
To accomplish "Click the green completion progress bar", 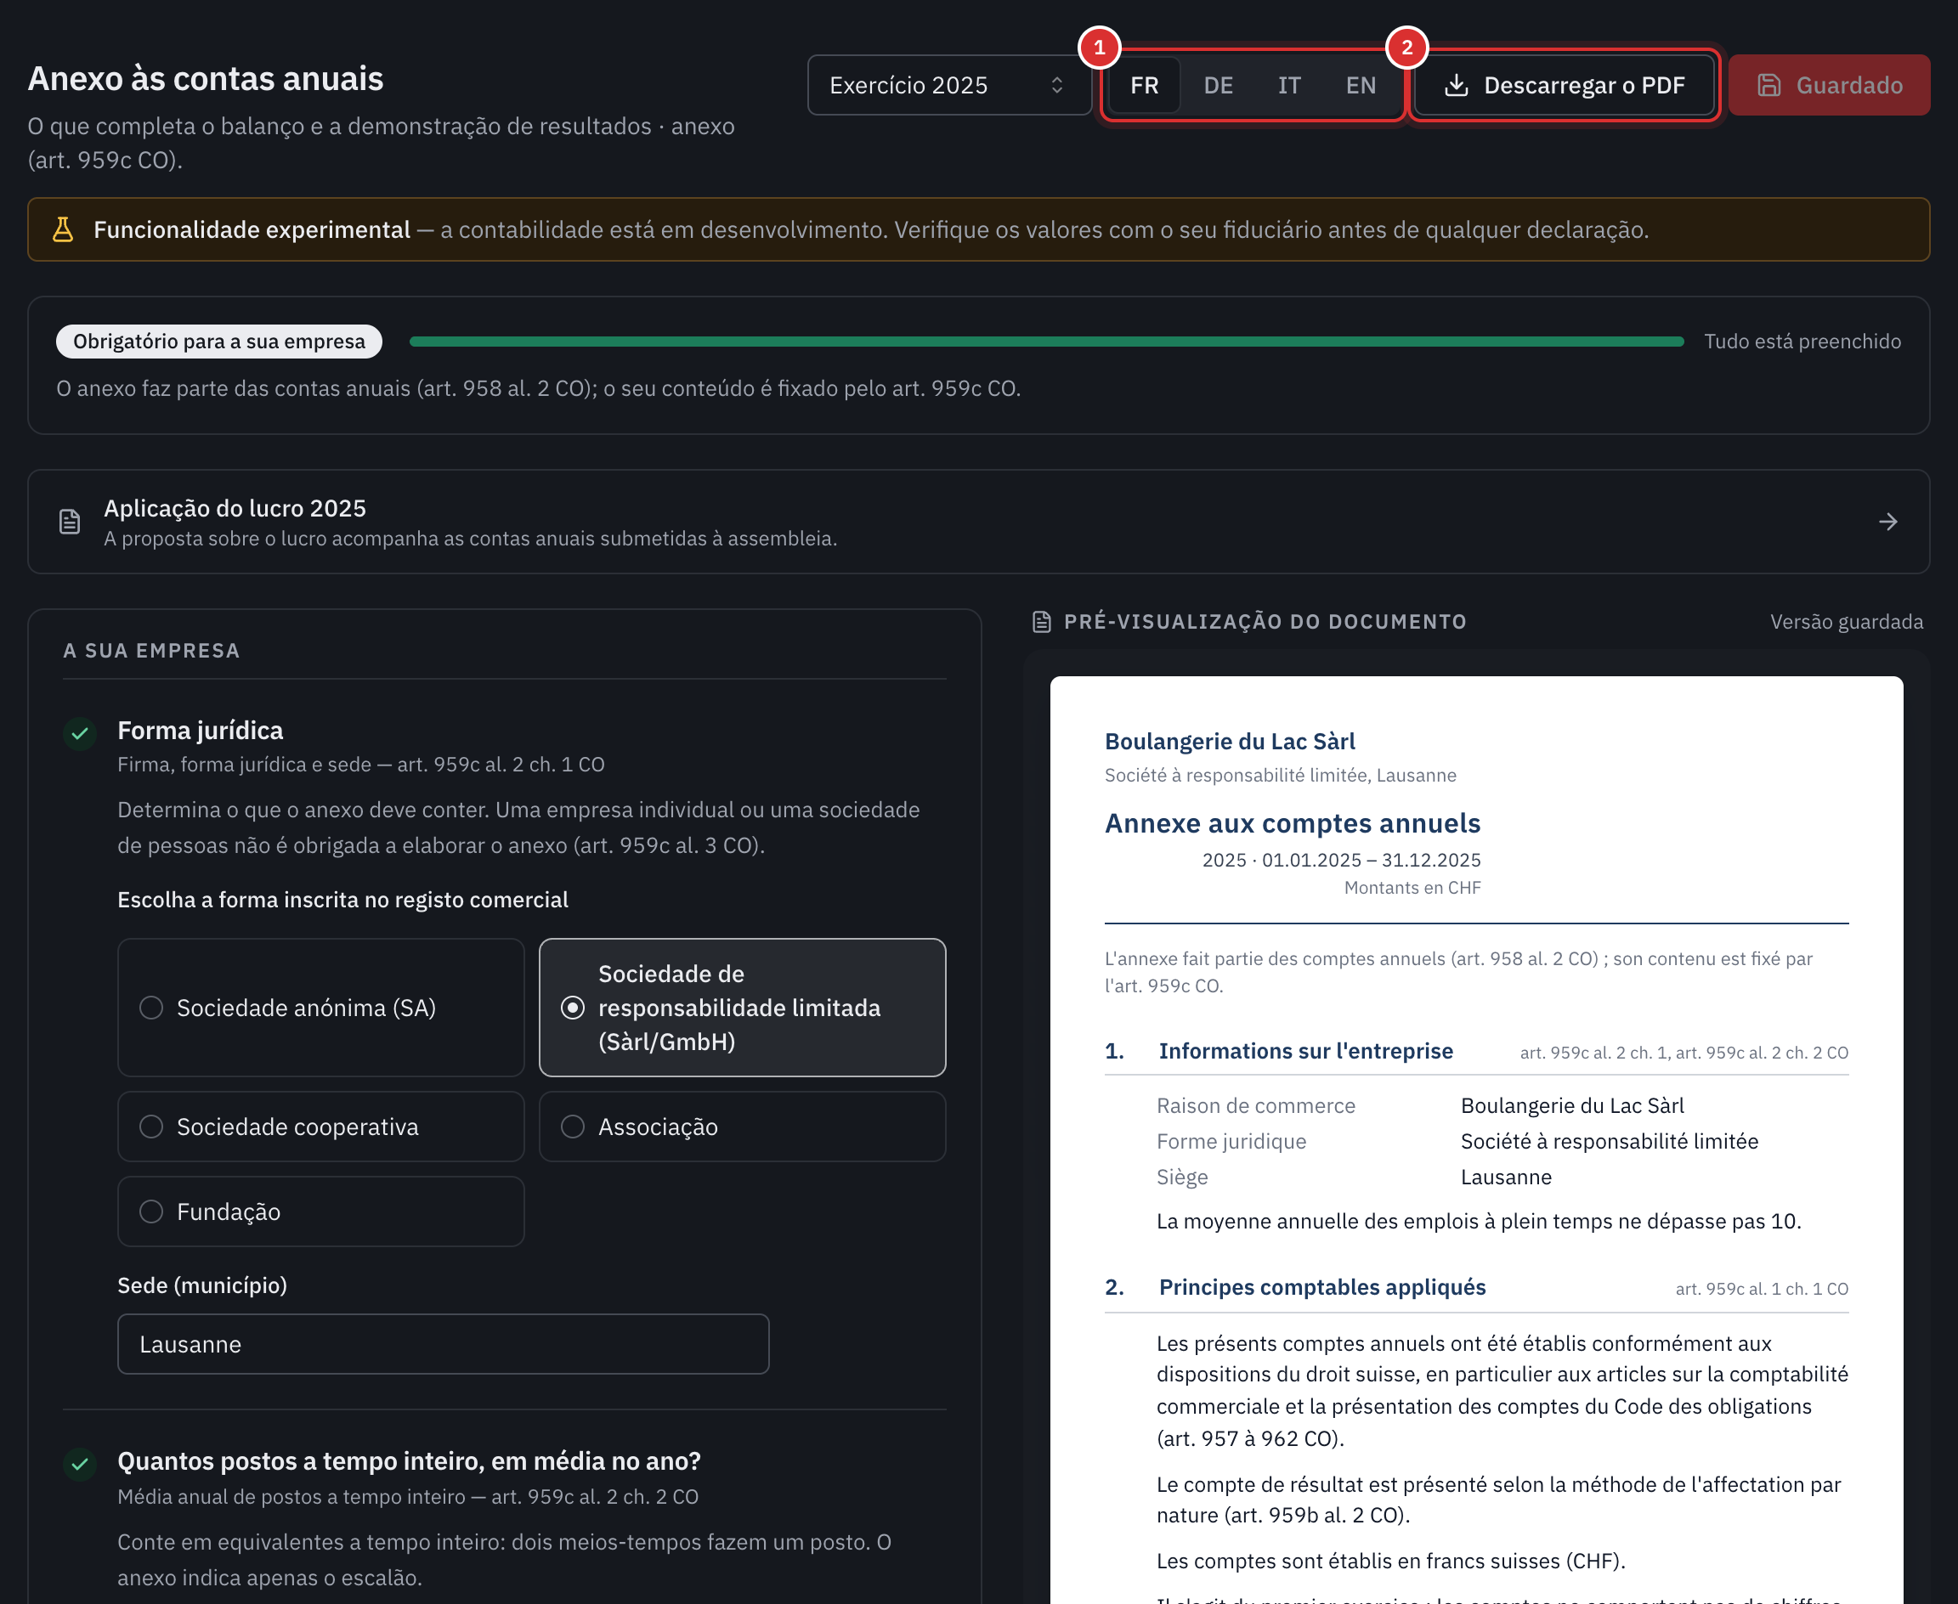I will click(1046, 341).
